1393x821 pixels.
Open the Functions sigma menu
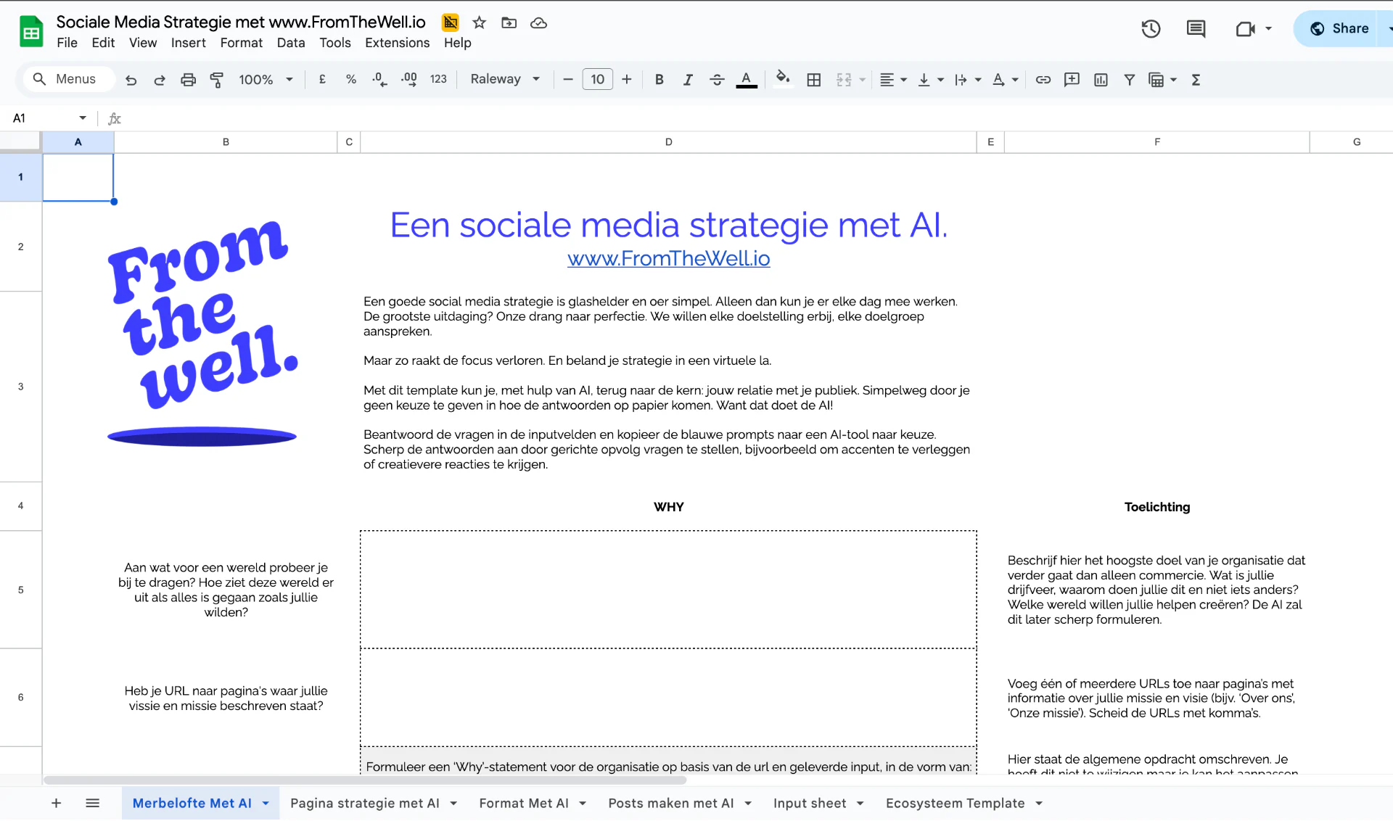(x=1196, y=80)
